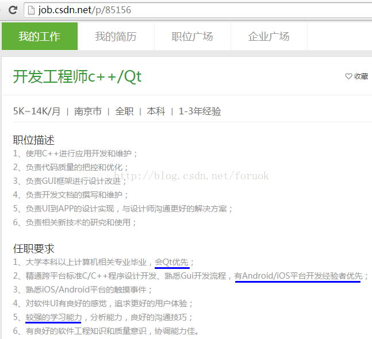Click the heart icon beside 收藏
This screenshot has height=339, width=372.
click(348, 76)
